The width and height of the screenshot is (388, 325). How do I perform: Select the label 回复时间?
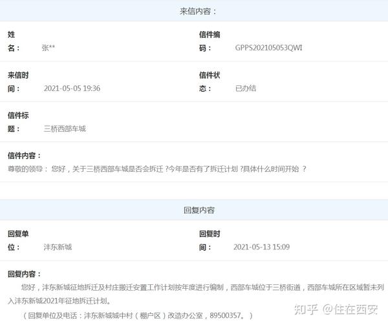pos(210,240)
